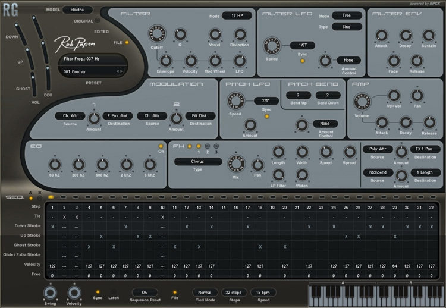This screenshot has height=308, width=446.
Task: Open the Filter LFO Type Sine dropdown
Action: (347, 27)
